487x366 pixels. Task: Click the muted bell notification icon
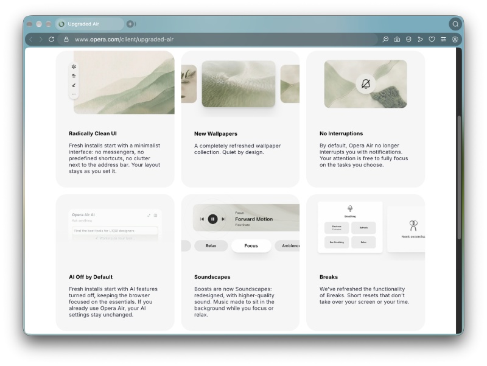366,83
